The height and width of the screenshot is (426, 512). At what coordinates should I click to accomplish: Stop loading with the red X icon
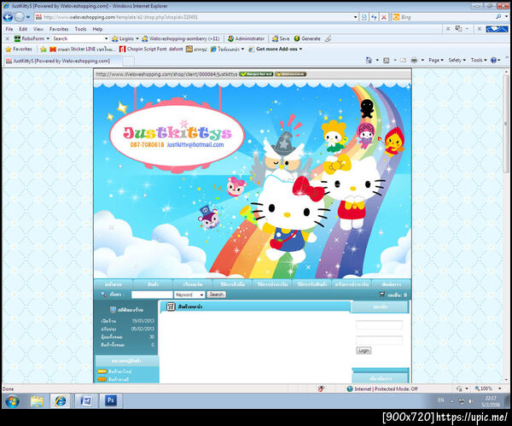[384, 17]
